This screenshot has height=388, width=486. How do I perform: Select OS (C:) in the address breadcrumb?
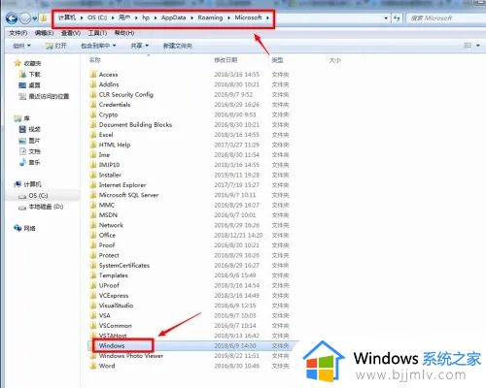(x=97, y=17)
